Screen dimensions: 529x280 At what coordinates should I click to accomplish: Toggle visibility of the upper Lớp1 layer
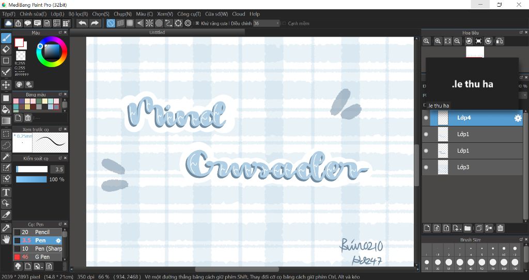426,134
